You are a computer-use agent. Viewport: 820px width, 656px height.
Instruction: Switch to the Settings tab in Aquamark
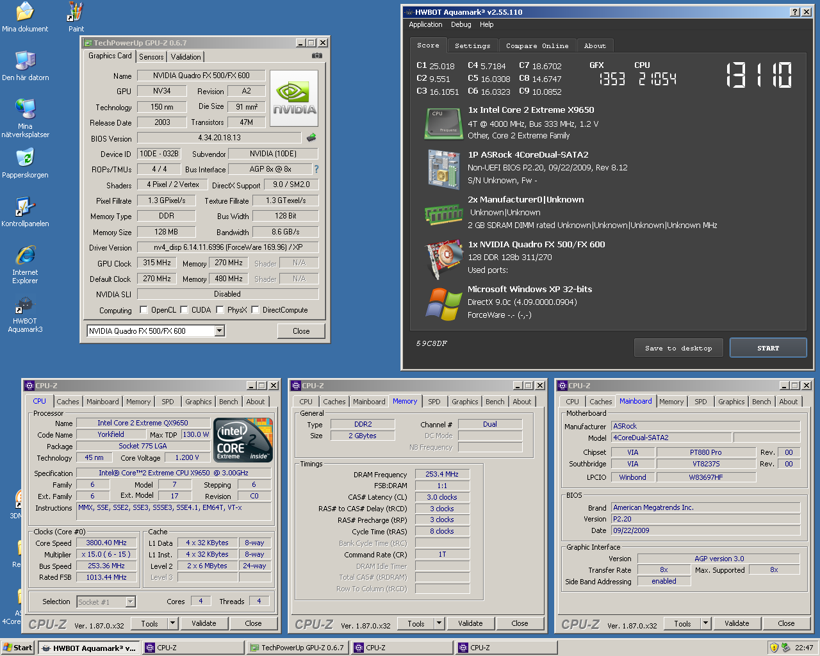(472, 45)
